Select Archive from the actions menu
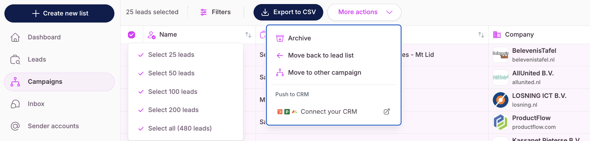This screenshot has height=141, width=590. click(x=333, y=38)
